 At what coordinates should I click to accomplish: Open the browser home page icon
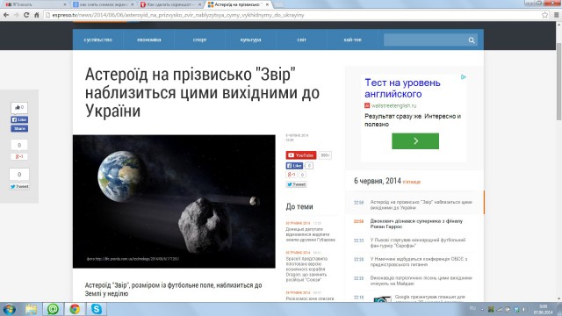tap(37, 15)
